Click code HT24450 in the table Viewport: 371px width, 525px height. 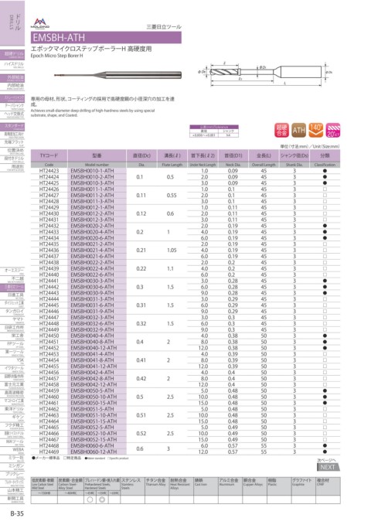[x=49, y=336]
